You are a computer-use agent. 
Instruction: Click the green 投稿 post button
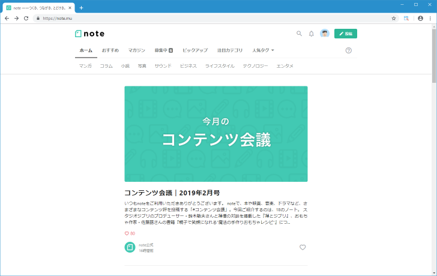point(346,34)
